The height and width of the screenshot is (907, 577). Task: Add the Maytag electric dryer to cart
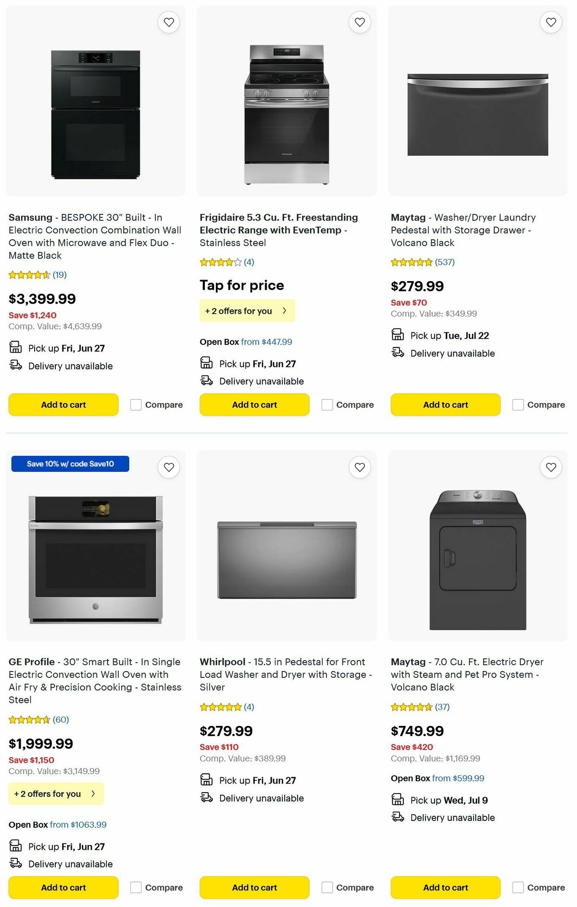[445, 888]
